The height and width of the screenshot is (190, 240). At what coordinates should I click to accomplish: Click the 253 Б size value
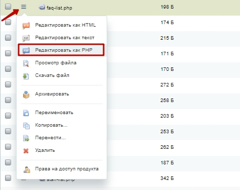[167, 132]
